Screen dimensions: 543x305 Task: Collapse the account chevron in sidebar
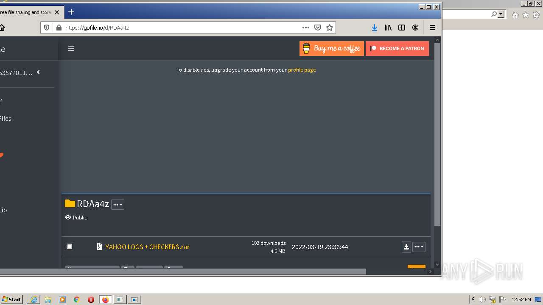pos(38,72)
